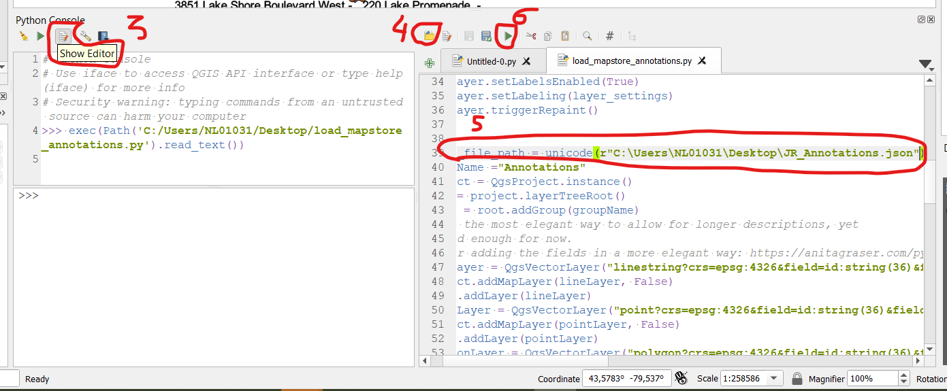Toggle extents and mouse position display
Viewport: 947px width, 391px height.
pyautogui.click(x=680, y=378)
